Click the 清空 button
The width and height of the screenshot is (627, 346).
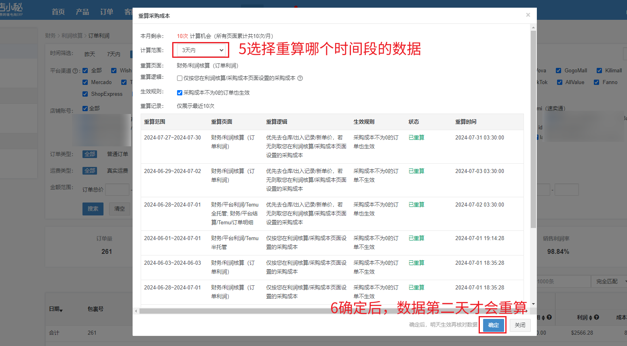coord(120,209)
